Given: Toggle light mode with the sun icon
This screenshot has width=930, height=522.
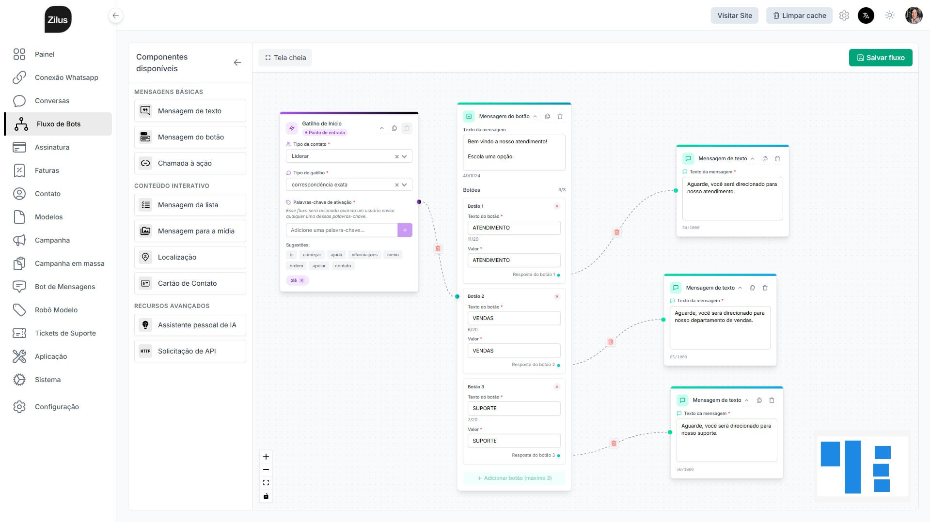Looking at the screenshot, I should pyautogui.click(x=890, y=15).
